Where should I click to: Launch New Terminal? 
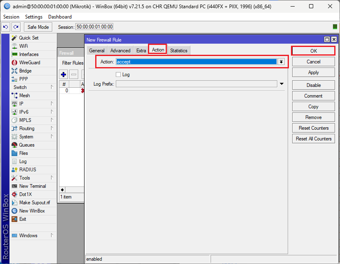click(33, 186)
